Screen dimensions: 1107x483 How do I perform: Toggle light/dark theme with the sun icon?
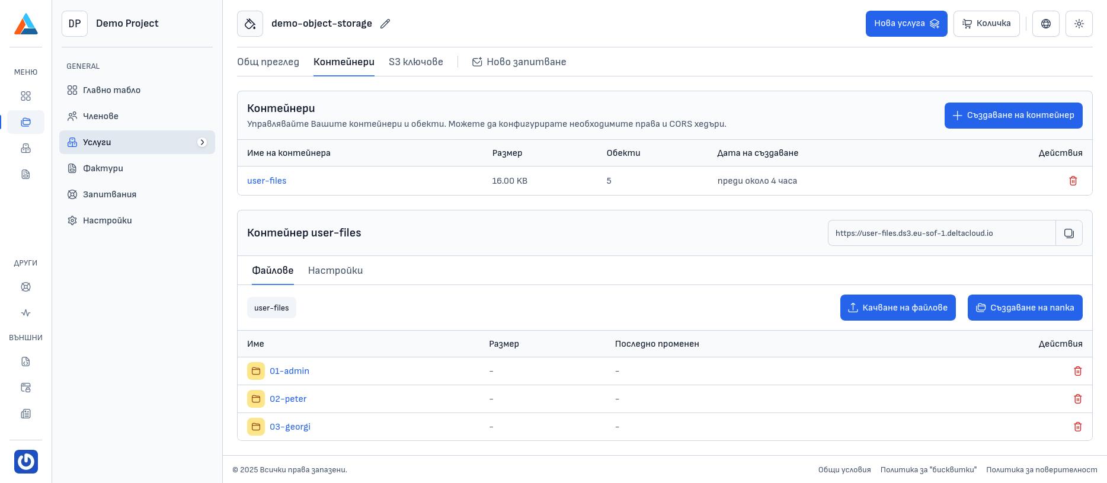[x=1079, y=24]
